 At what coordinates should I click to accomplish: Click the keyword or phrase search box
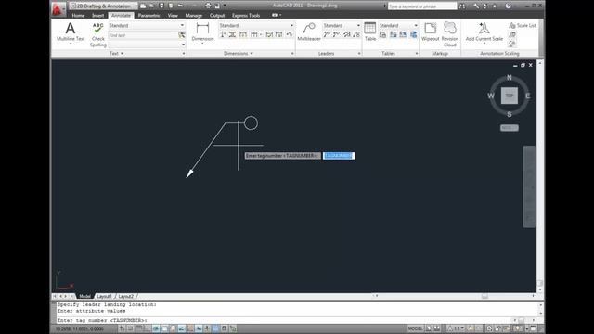422,6
